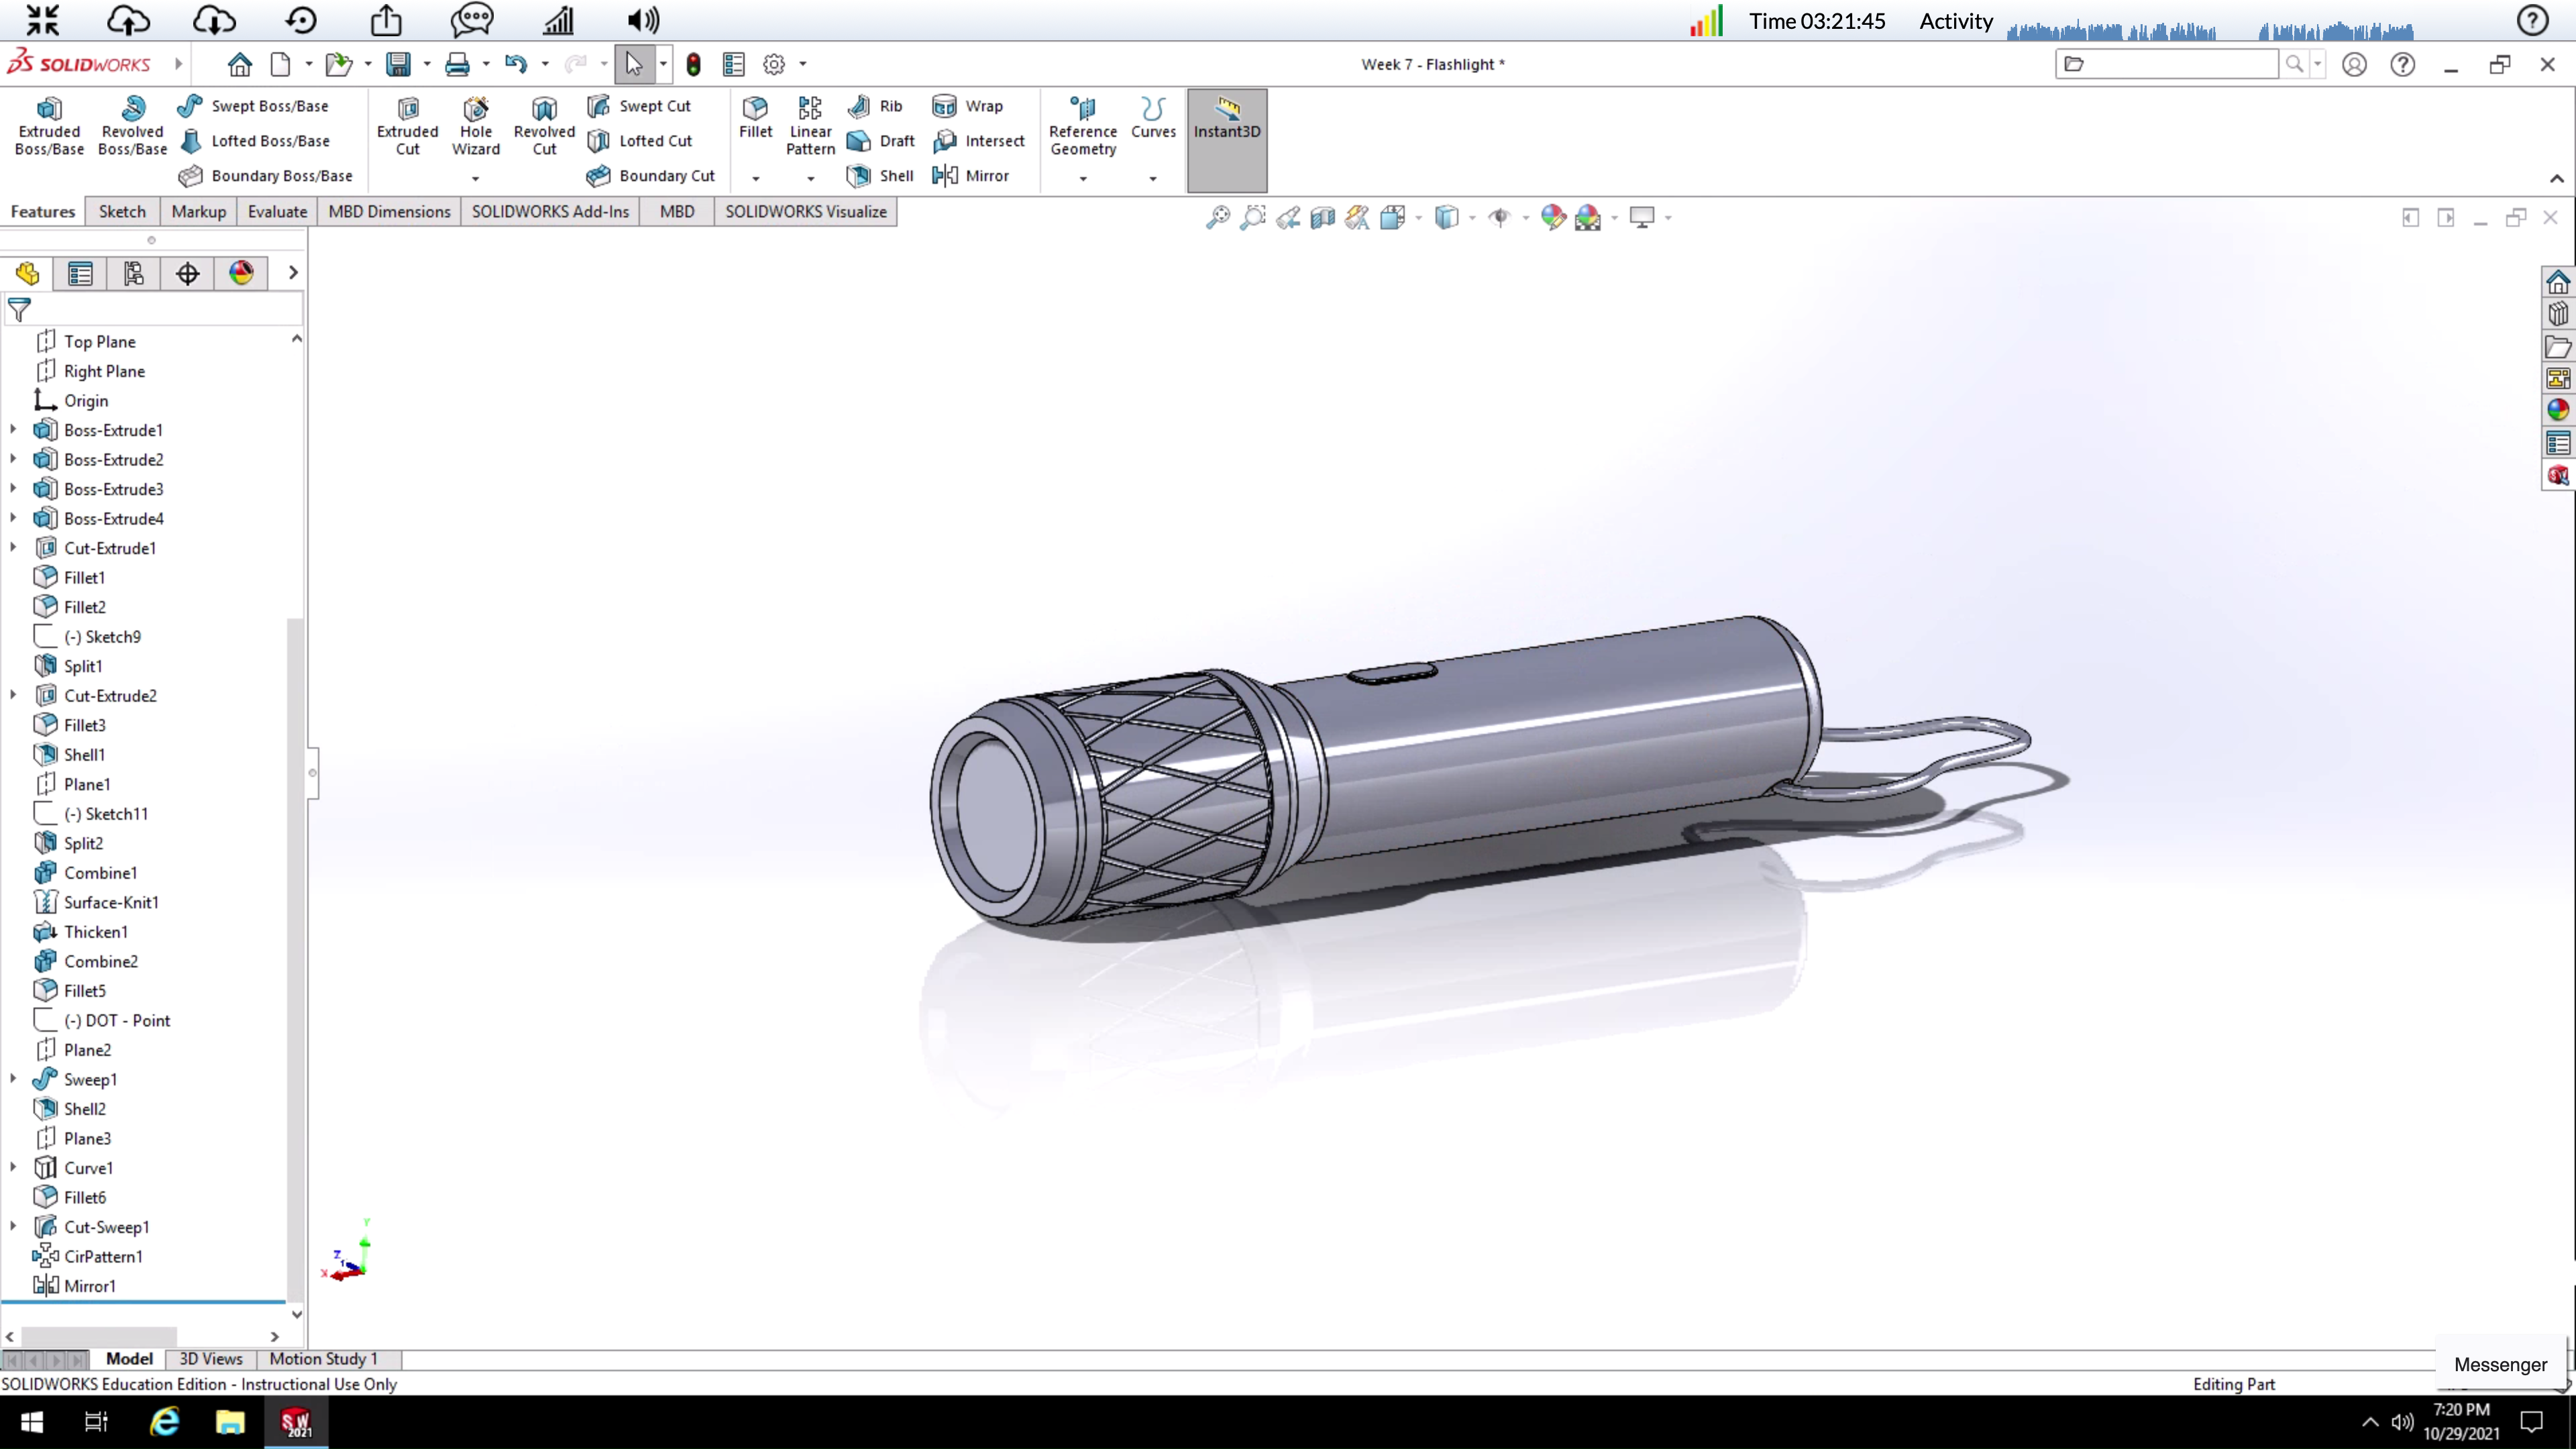Open the Motion Study 1 tab
This screenshot has width=2576, height=1449.
tap(323, 1359)
